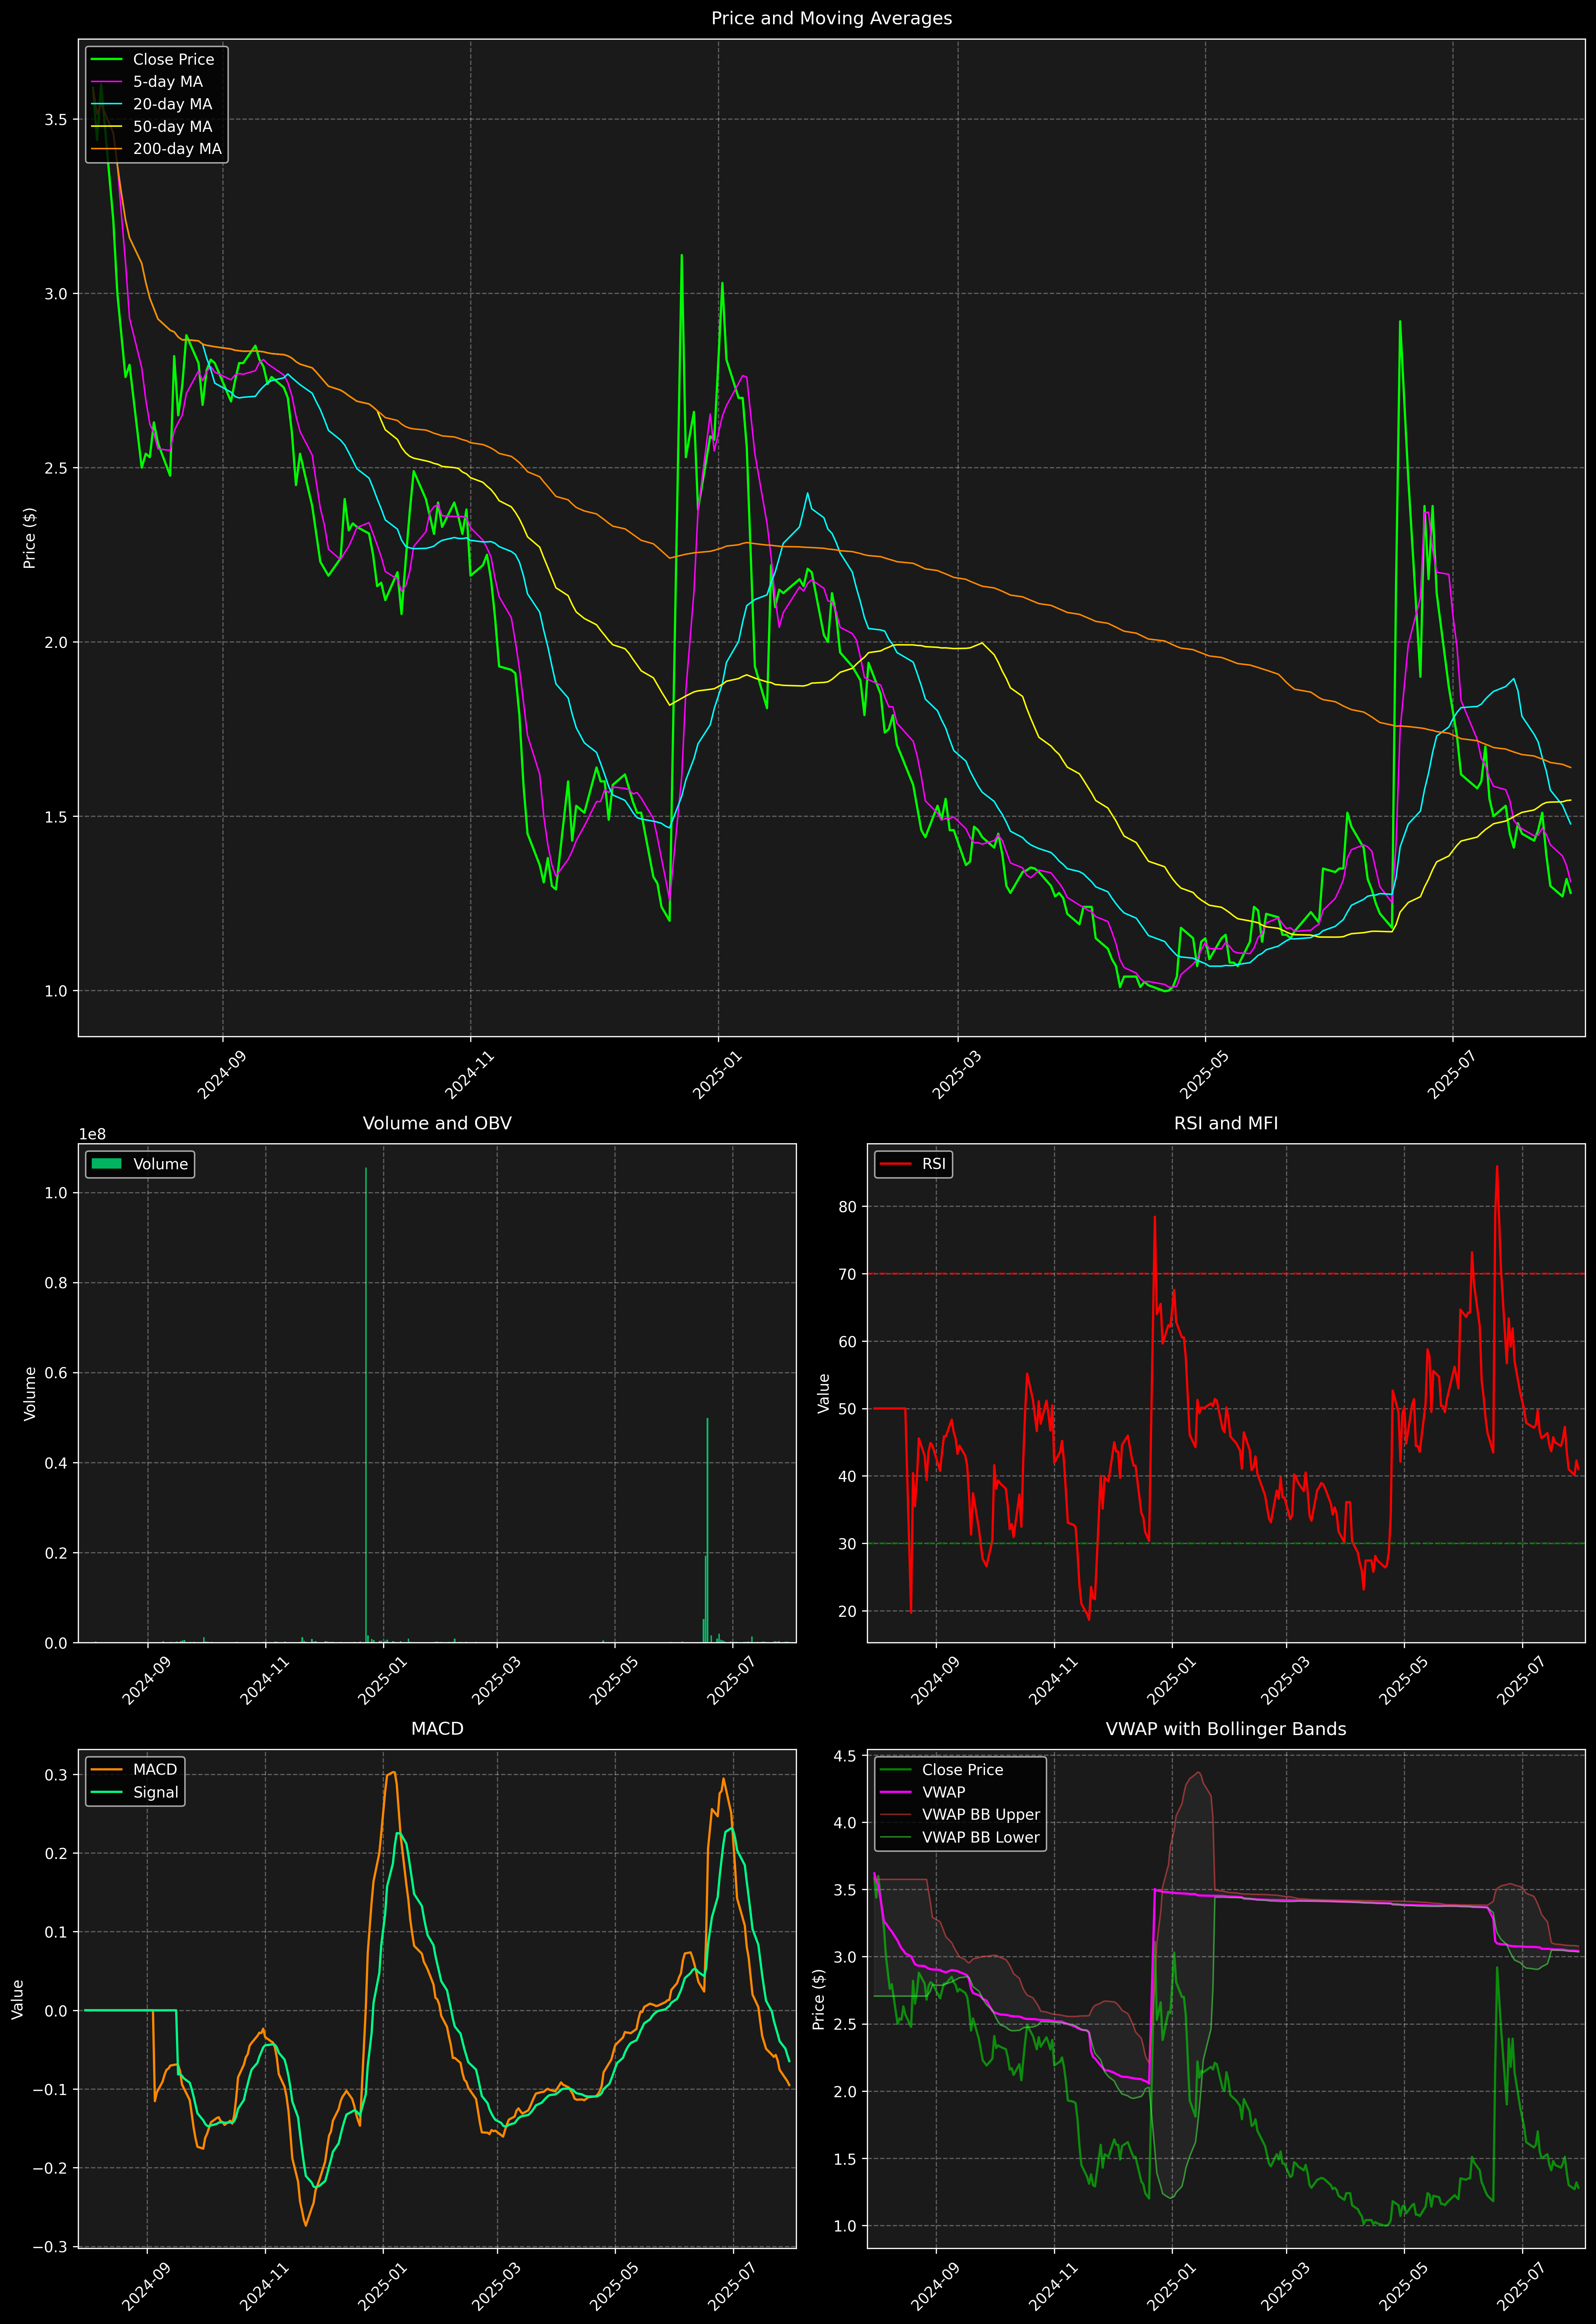Screen dimensions: 1596x2324
Task: Click the 30 tick on RSI chart
Action: coord(848,1544)
